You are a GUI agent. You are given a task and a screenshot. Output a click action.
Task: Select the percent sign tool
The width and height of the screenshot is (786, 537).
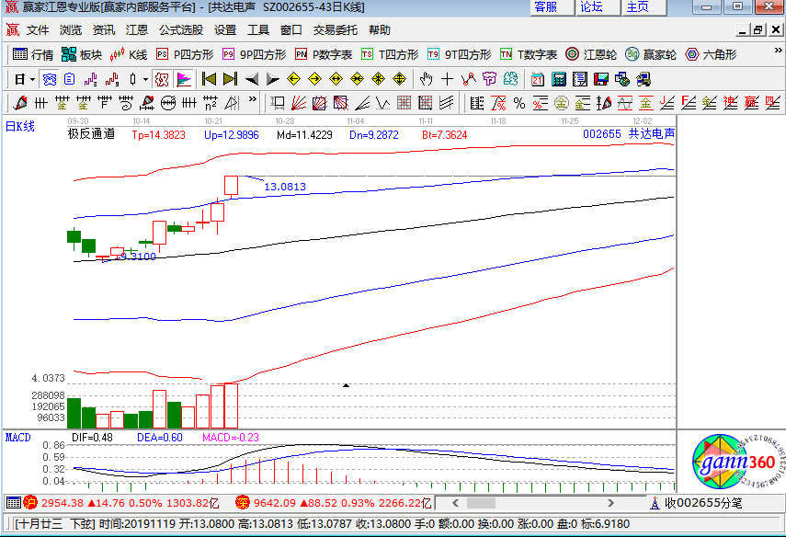click(x=519, y=103)
